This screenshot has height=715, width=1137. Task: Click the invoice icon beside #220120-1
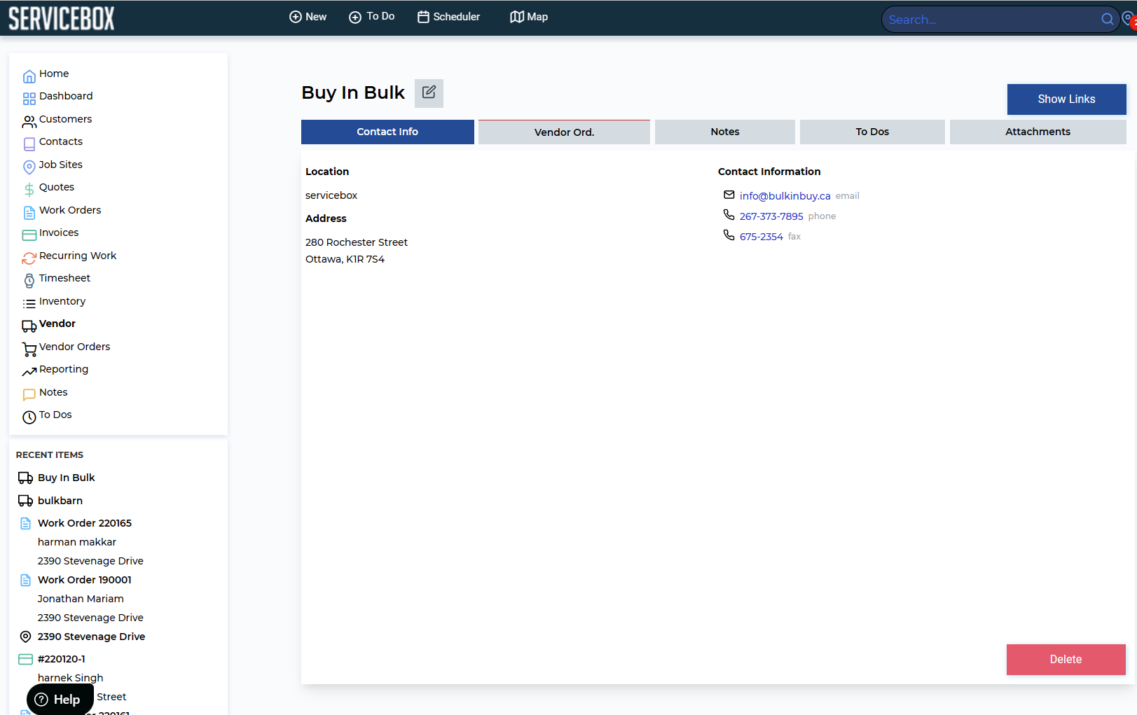(25, 659)
